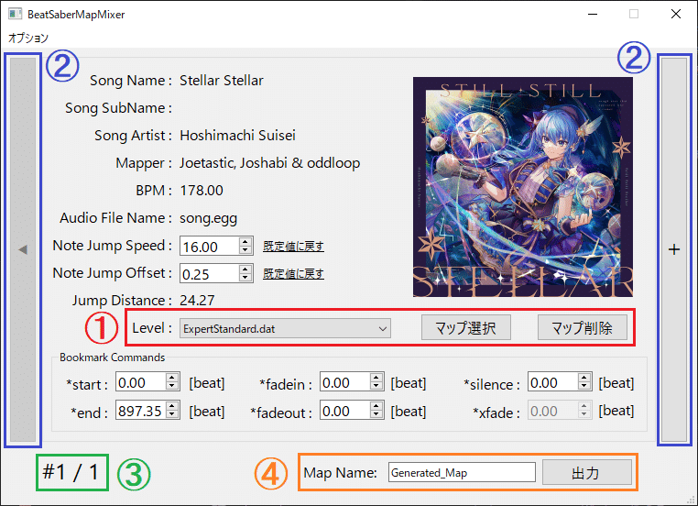Click the BPM value 178.00

pyautogui.click(x=202, y=191)
